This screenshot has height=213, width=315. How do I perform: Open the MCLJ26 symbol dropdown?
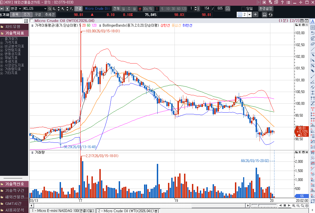coord(45,9)
